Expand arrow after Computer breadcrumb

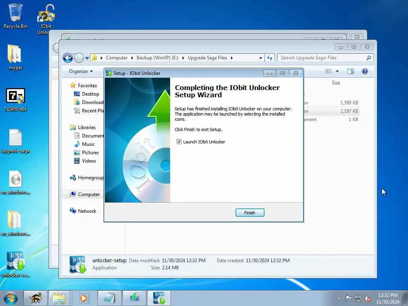(132, 58)
